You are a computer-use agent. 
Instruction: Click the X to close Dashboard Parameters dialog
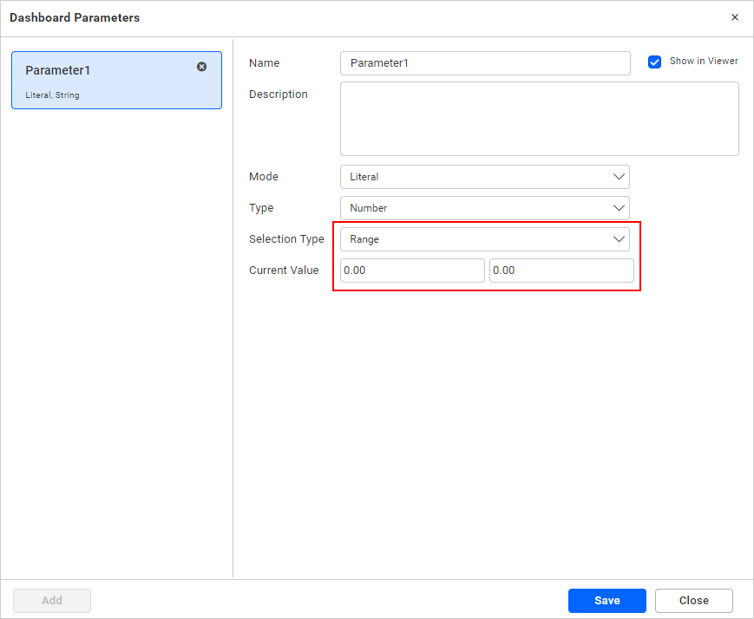click(x=734, y=17)
